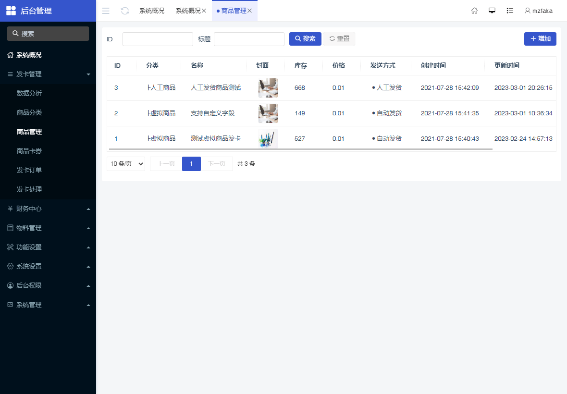Toggle sidebar collapse hamburger icon
Screen dimensions: 567x394
[x=106, y=11]
